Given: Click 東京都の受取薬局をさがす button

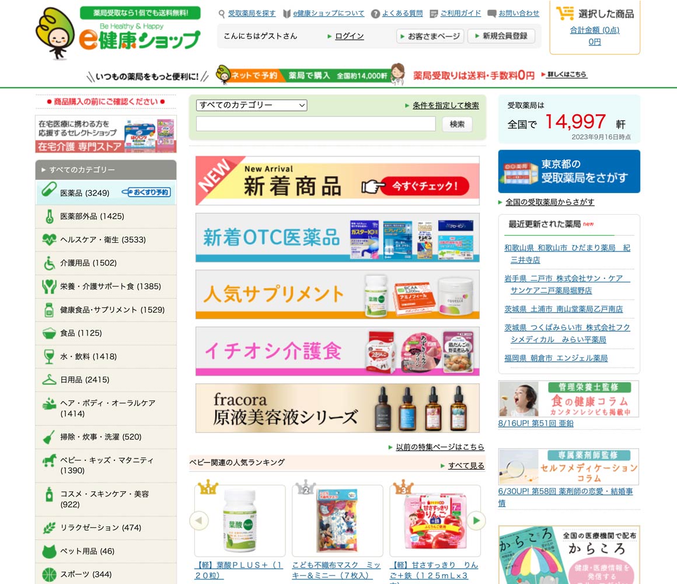Looking at the screenshot, I should pos(569,172).
